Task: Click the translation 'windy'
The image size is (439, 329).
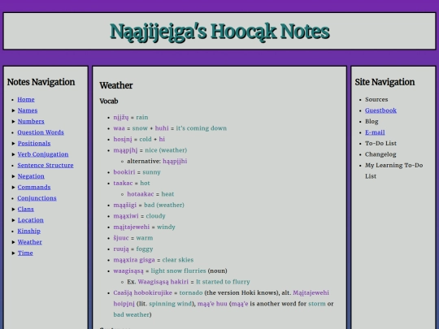Action: tap(166, 227)
